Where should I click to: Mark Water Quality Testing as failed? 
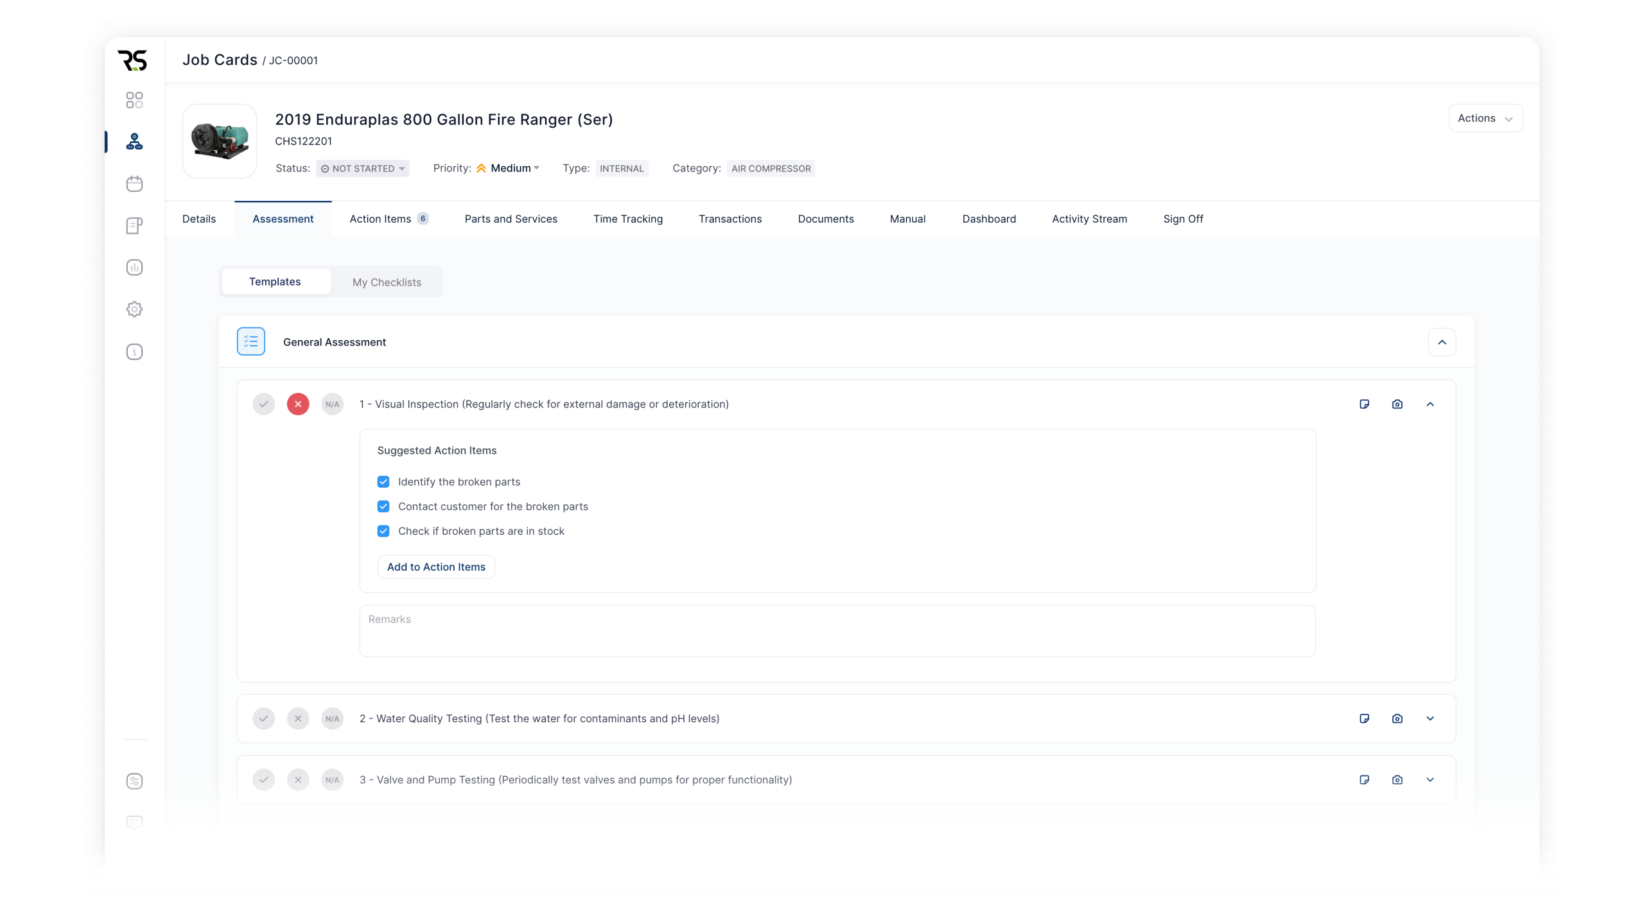pos(298,718)
